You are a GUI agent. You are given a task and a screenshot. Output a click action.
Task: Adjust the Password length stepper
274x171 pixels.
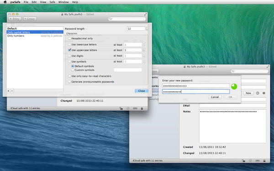147,29
